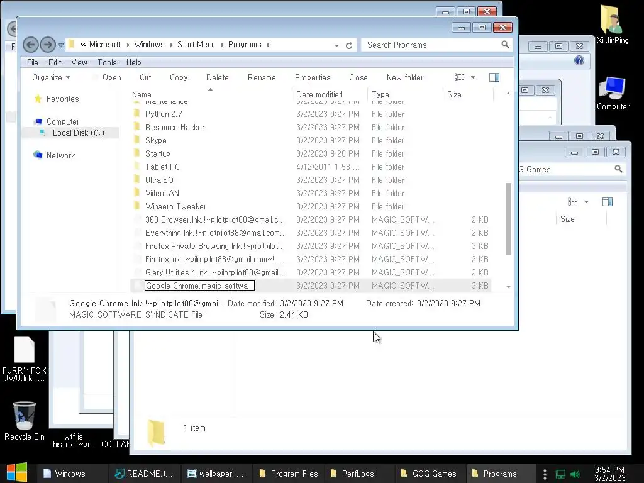
Task: Select Firefox Private Browsing.lnk file
Action: [214, 246]
